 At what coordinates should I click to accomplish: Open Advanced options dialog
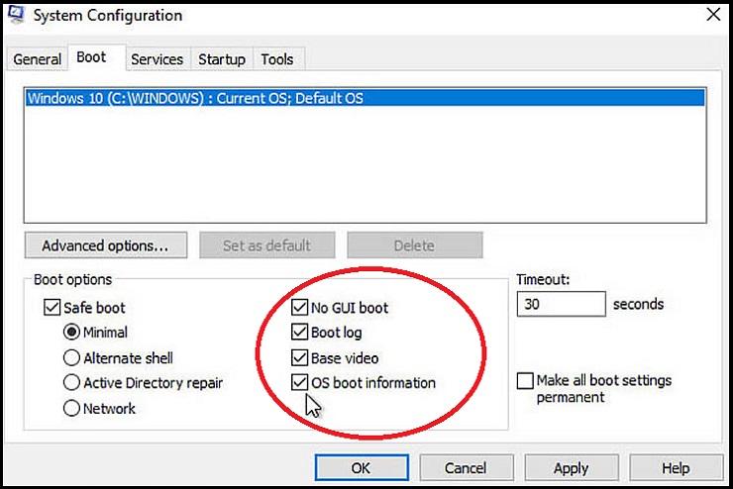(x=106, y=245)
